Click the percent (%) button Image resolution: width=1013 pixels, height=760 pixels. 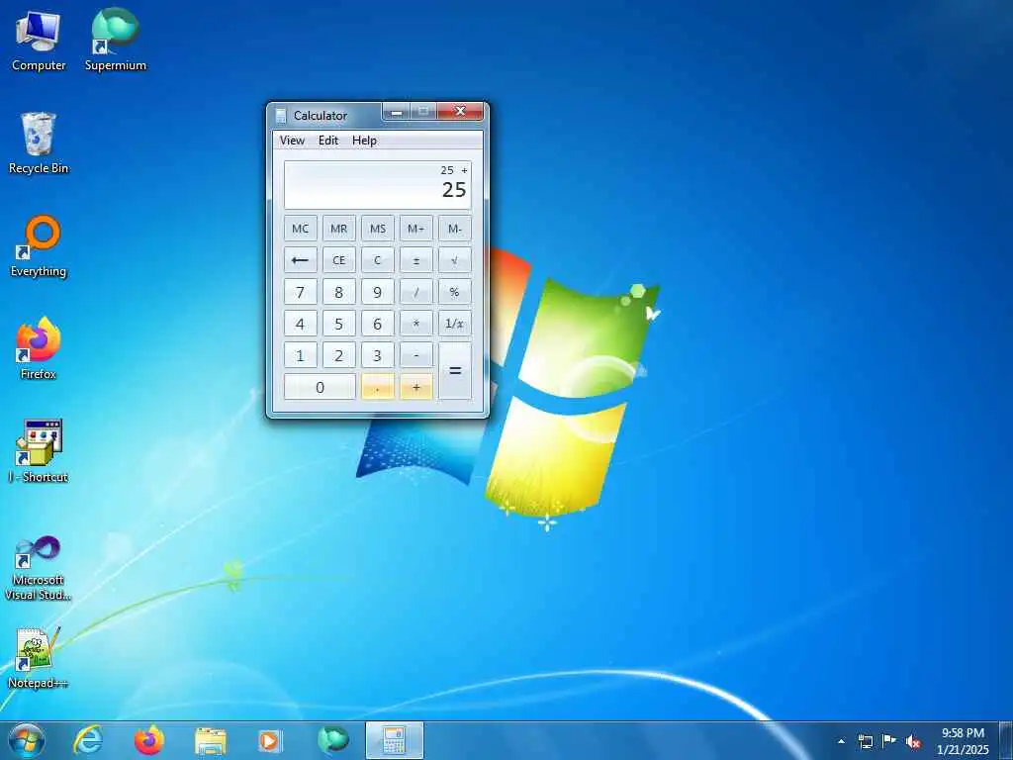point(455,292)
